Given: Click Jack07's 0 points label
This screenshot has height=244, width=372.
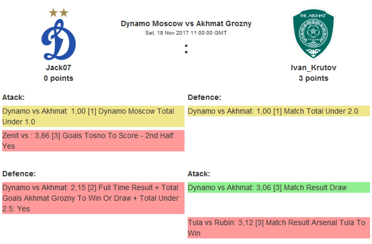Looking at the screenshot, I should point(58,78).
